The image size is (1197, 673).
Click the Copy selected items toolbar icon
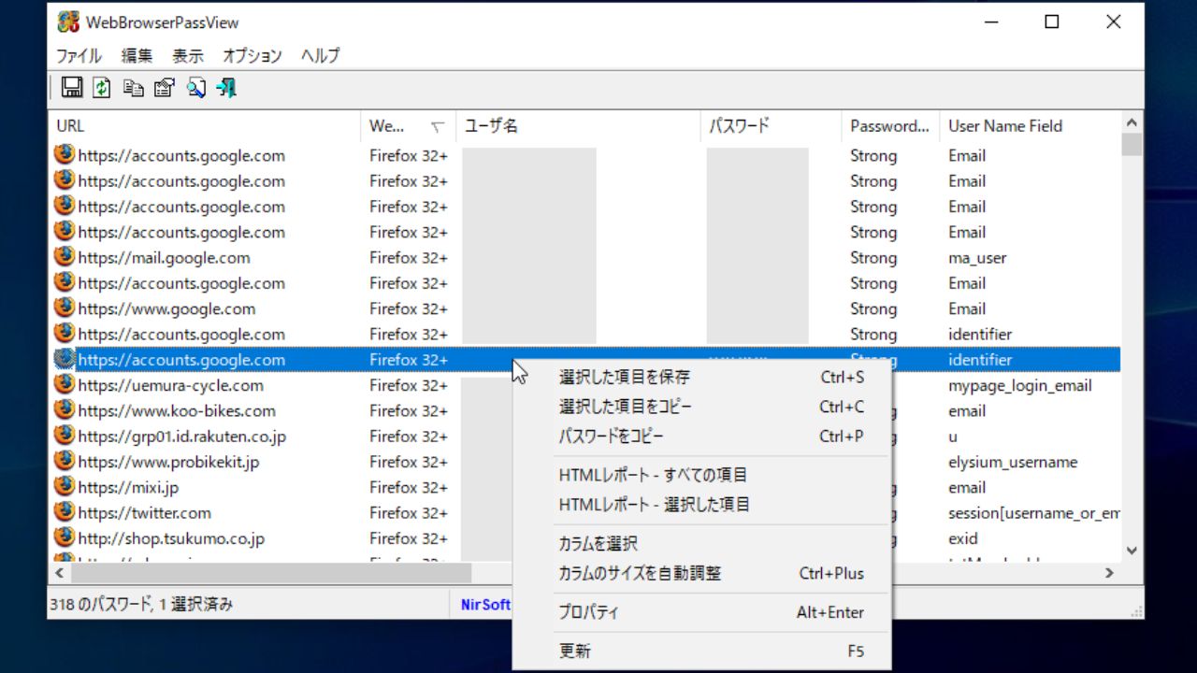coord(134,88)
